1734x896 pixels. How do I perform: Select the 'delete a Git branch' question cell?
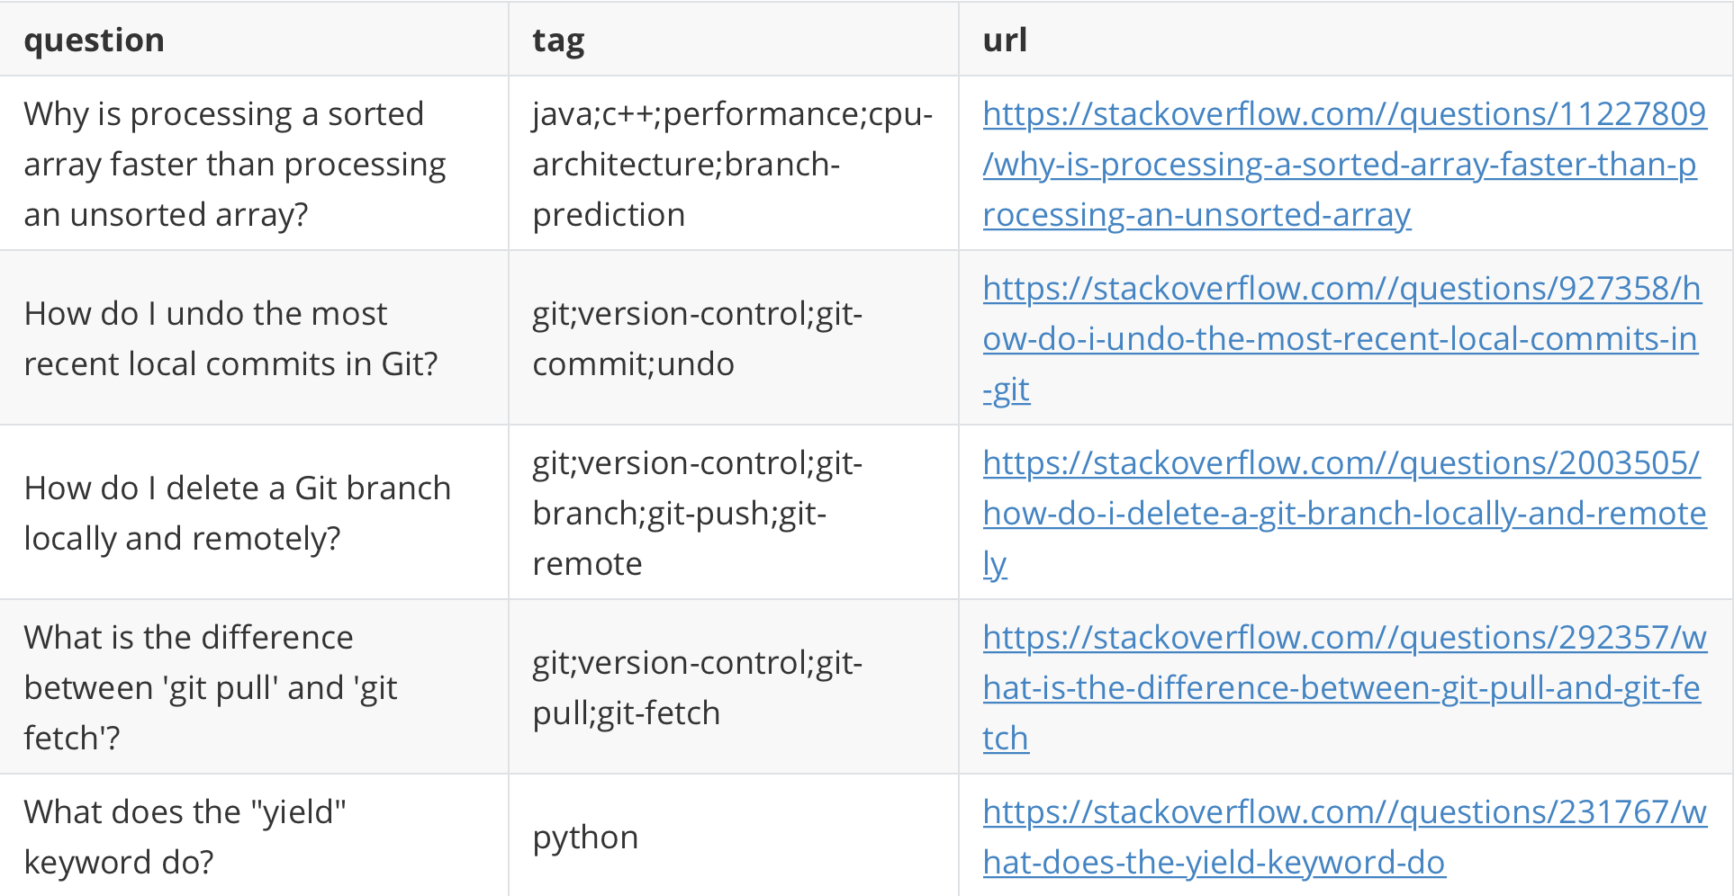[x=237, y=514]
